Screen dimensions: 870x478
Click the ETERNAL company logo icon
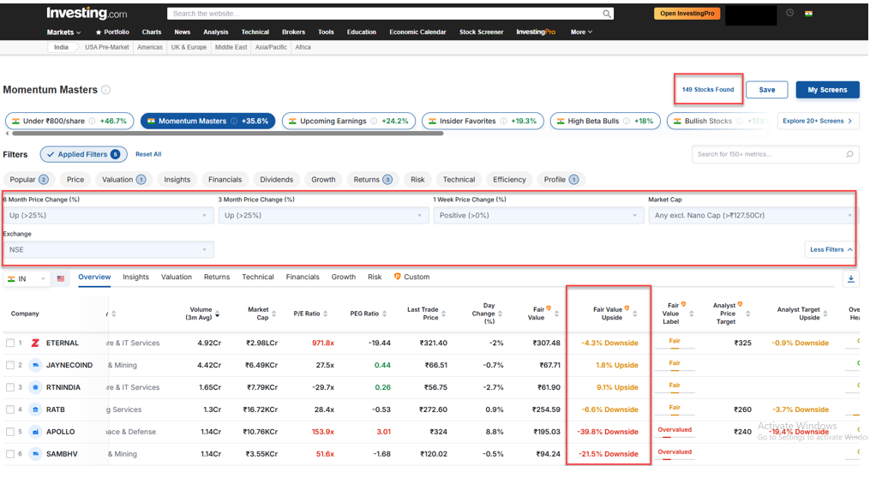pos(35,344)
